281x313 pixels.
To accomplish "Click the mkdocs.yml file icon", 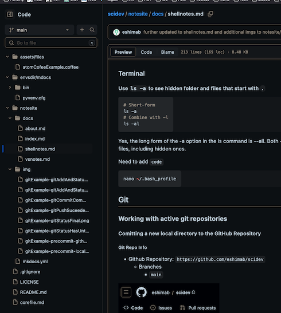I will tap(18, 261).
